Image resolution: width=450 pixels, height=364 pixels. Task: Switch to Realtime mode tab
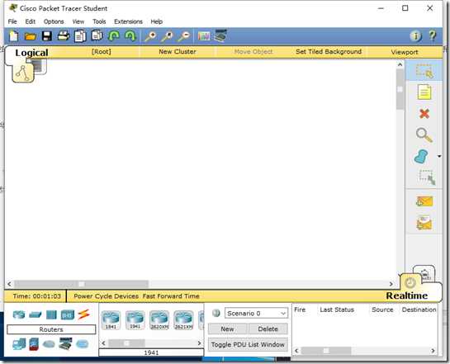point(407,295)
